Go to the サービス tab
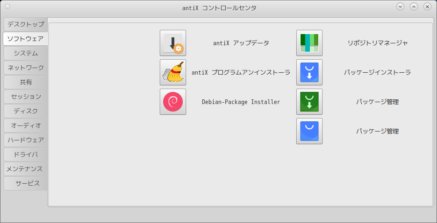The width and height of the screenshot is (437, 223). click(x=26, y=183)
